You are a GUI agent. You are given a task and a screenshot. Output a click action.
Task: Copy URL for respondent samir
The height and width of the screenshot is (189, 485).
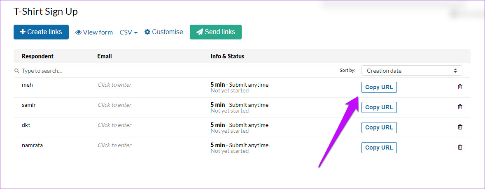click(379, 107)
